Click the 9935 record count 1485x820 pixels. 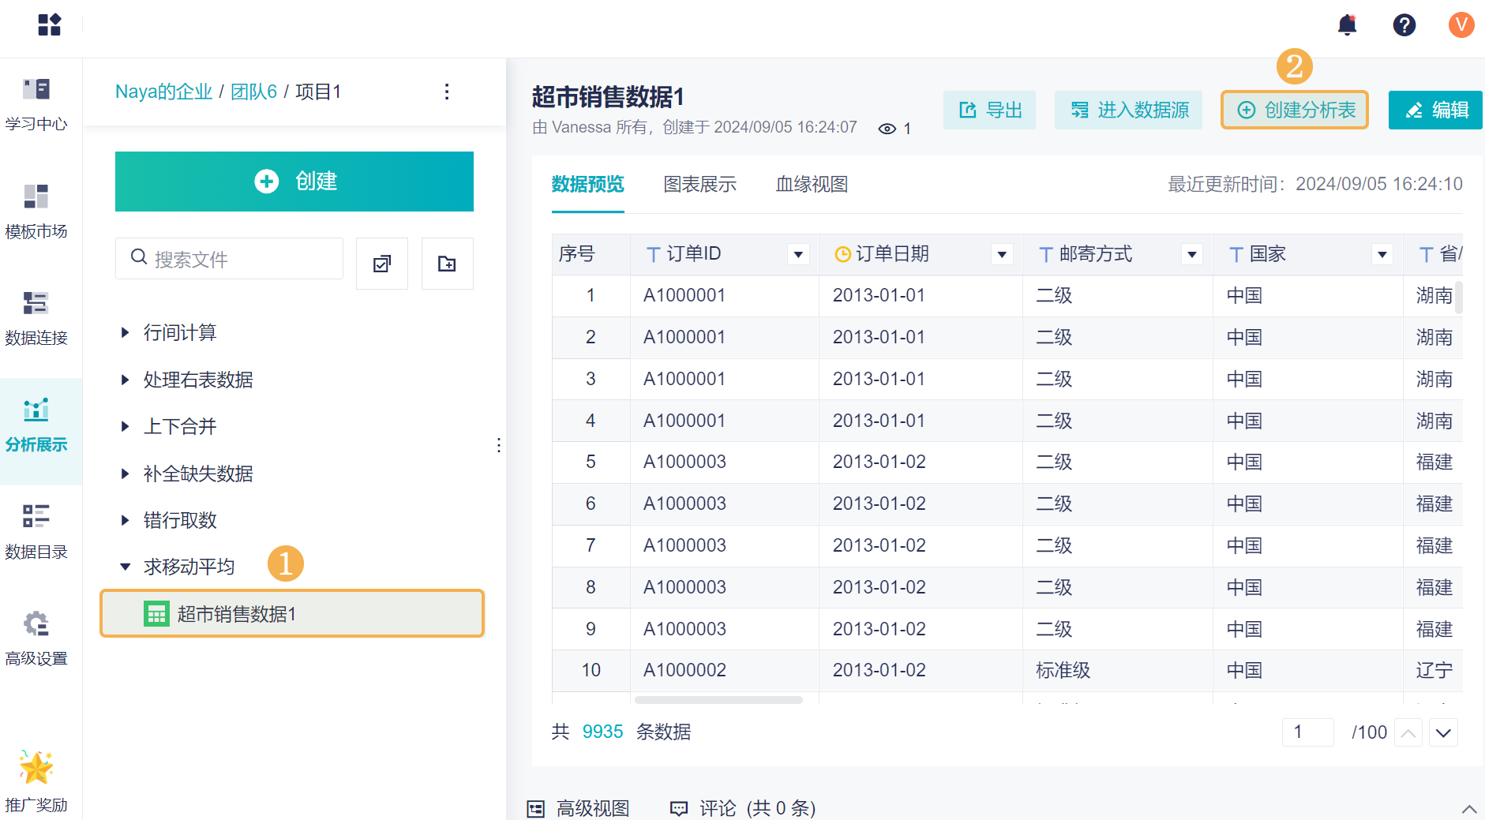tap(602, 732)
